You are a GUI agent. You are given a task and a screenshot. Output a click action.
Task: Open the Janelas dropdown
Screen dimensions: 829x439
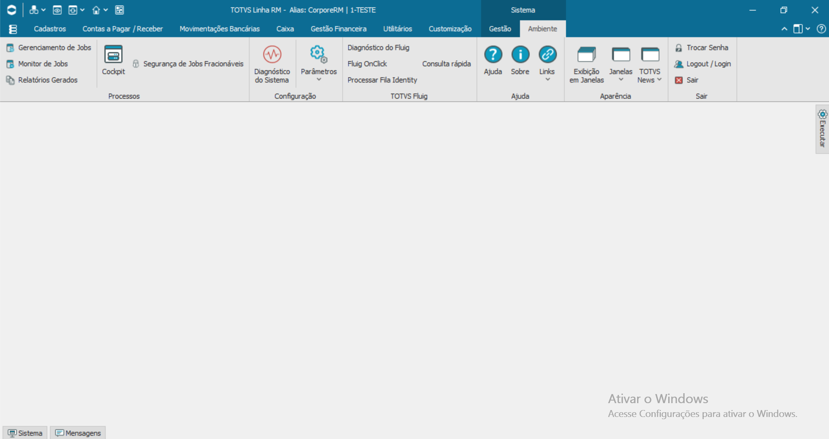(621, 63)
